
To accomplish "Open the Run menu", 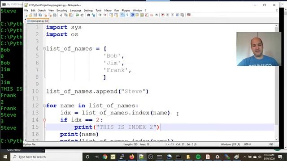I will 117,11.
